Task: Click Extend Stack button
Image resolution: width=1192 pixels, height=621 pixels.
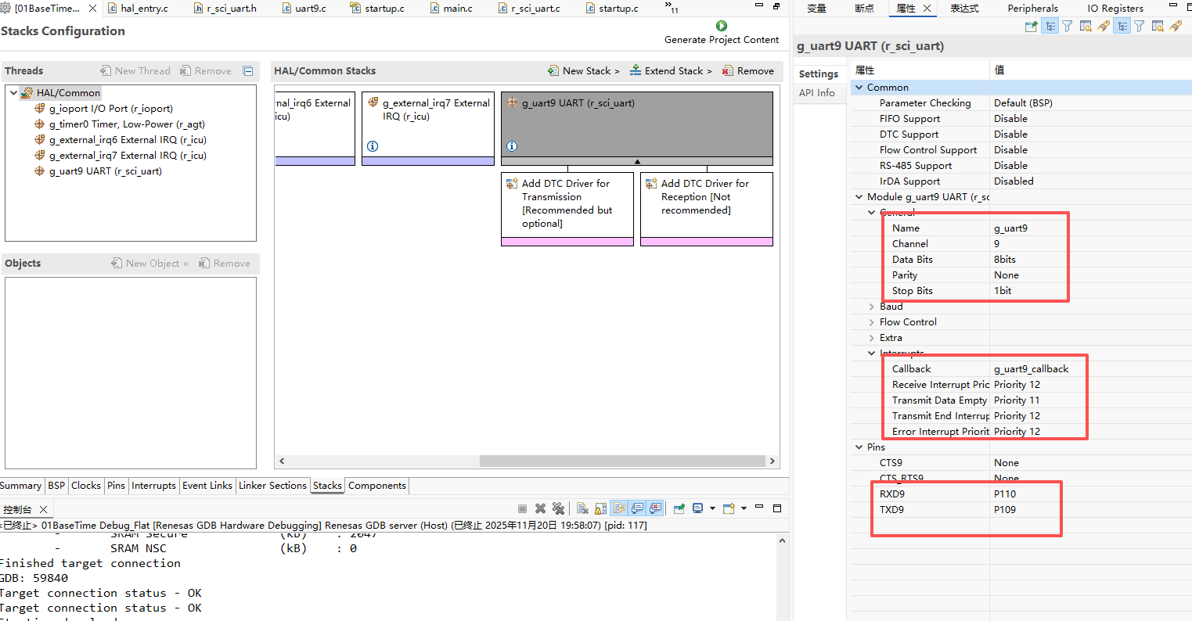Action: point(672,71)
